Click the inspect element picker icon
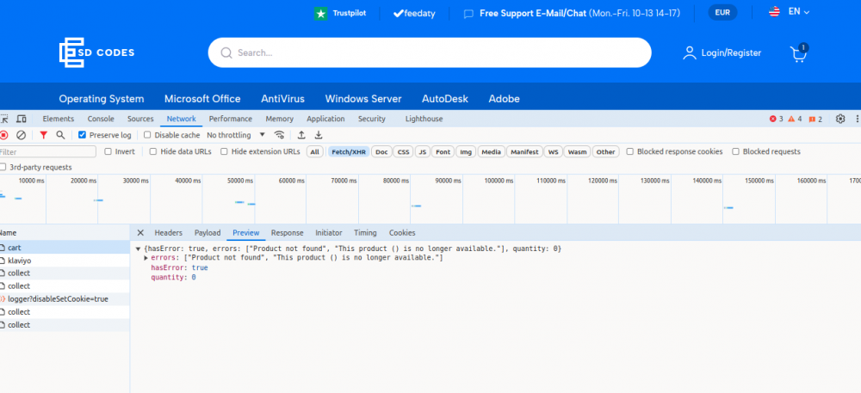861x393 pixels. click(3, 119)
